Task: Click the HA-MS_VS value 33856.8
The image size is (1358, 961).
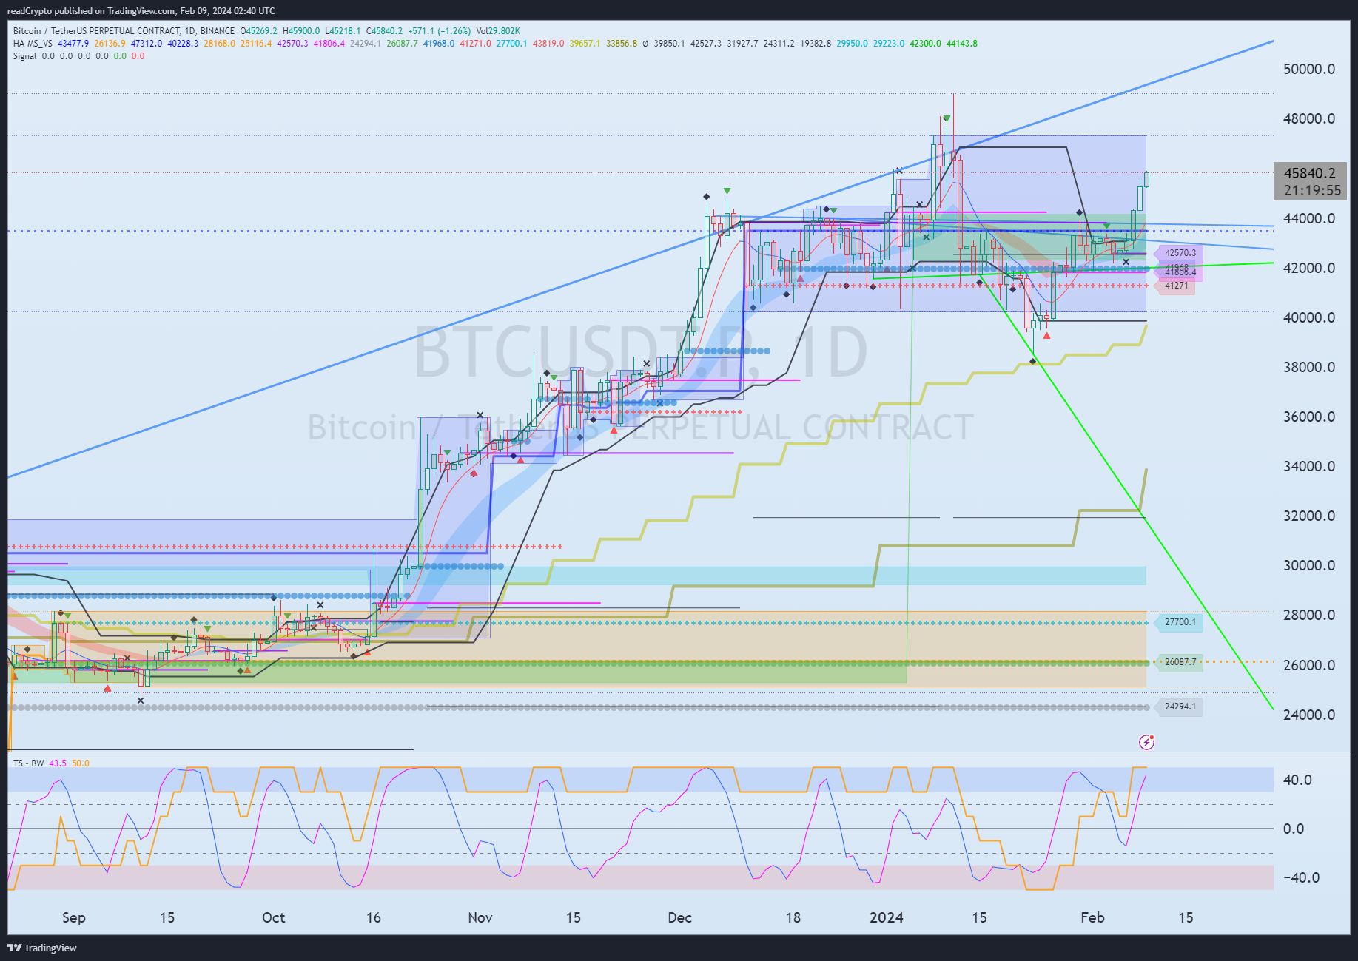Action: [622, 44]
